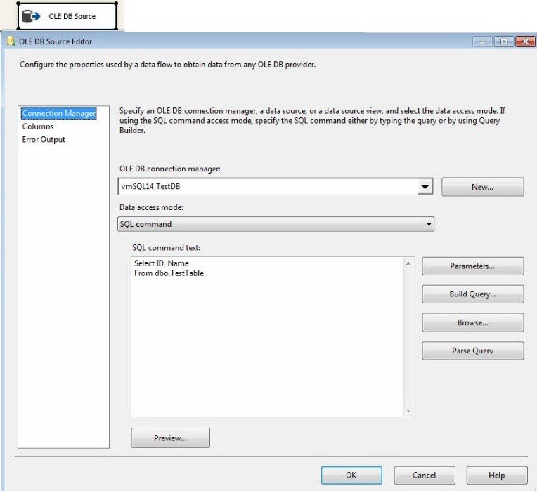The image size is (537, 491).
Task: Open the Parameters... dialog
Action: click(472, 266)
